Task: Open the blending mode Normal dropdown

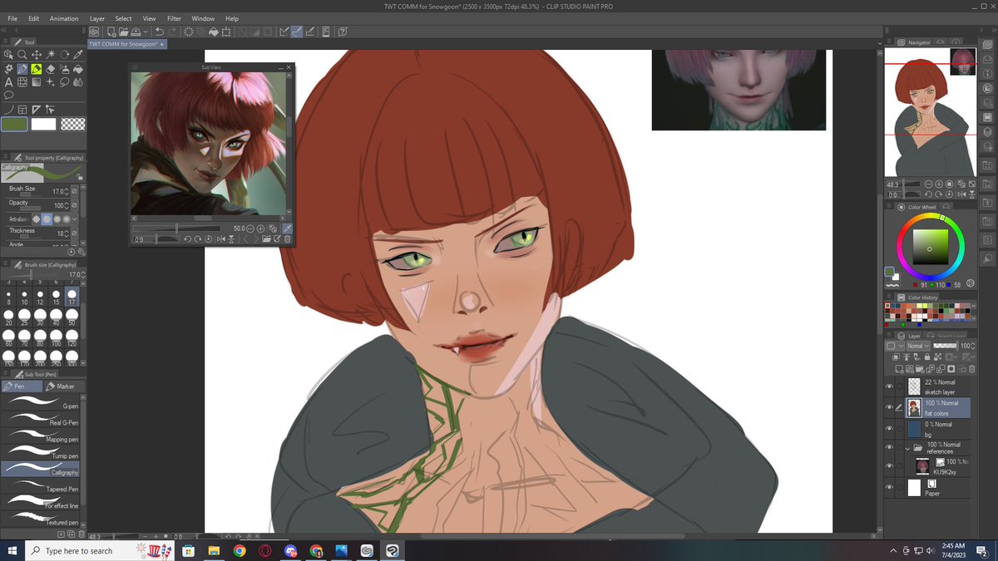Action: click(918, 346)
